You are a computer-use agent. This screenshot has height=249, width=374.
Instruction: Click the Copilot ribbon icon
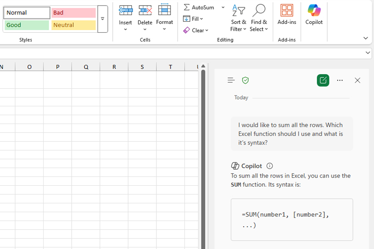tap(314, 11)
